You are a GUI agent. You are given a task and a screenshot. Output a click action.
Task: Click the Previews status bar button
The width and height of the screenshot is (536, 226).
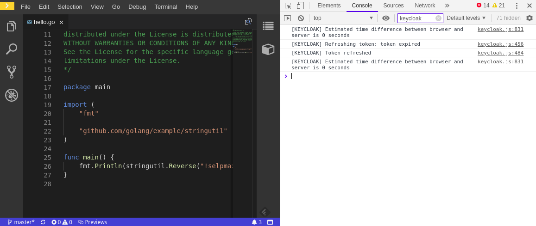click(x=93, y=222)
